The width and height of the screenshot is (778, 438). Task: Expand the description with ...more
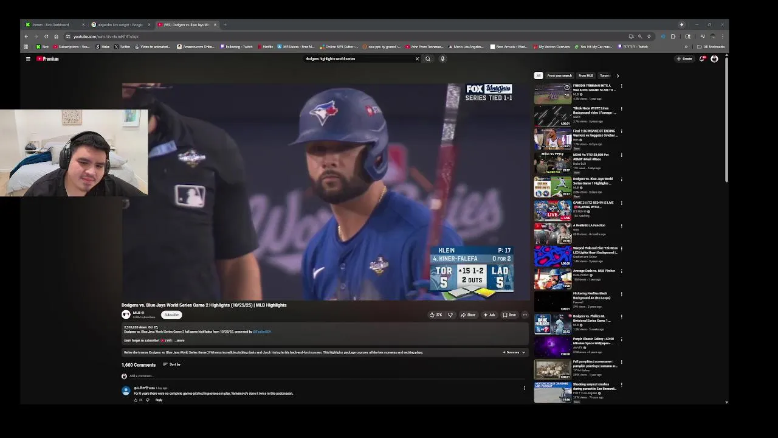pos(179,341)
